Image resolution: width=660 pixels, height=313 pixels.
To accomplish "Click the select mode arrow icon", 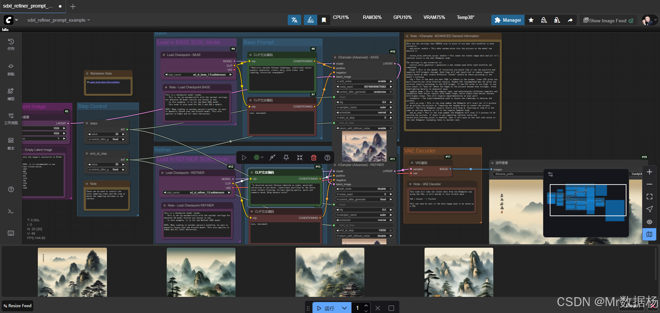I will pyautogui.click(x=649, y=209).
